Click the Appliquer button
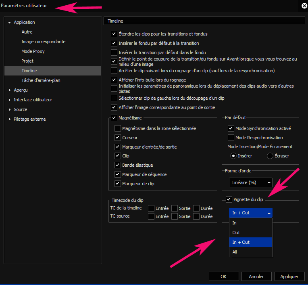 coord(289,277)
